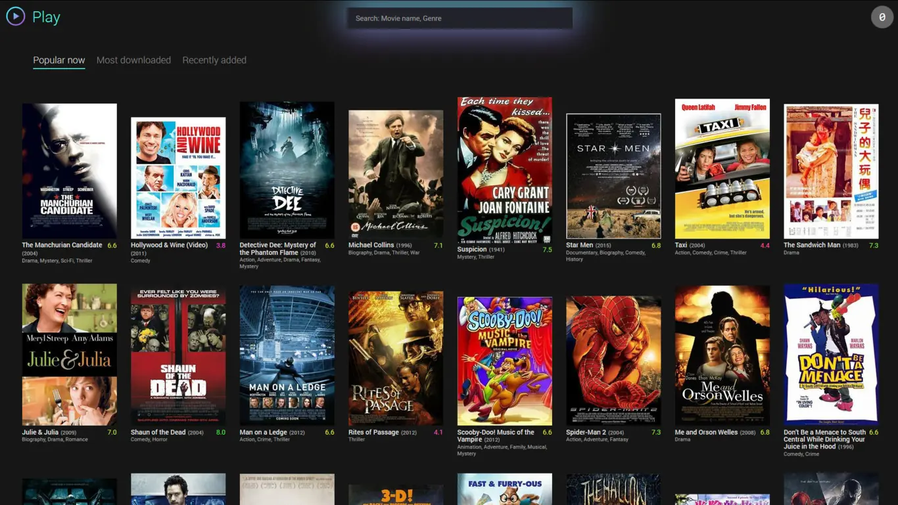Click the "Play" app name text
Viewport: 898px width, 505px height.
46,17
